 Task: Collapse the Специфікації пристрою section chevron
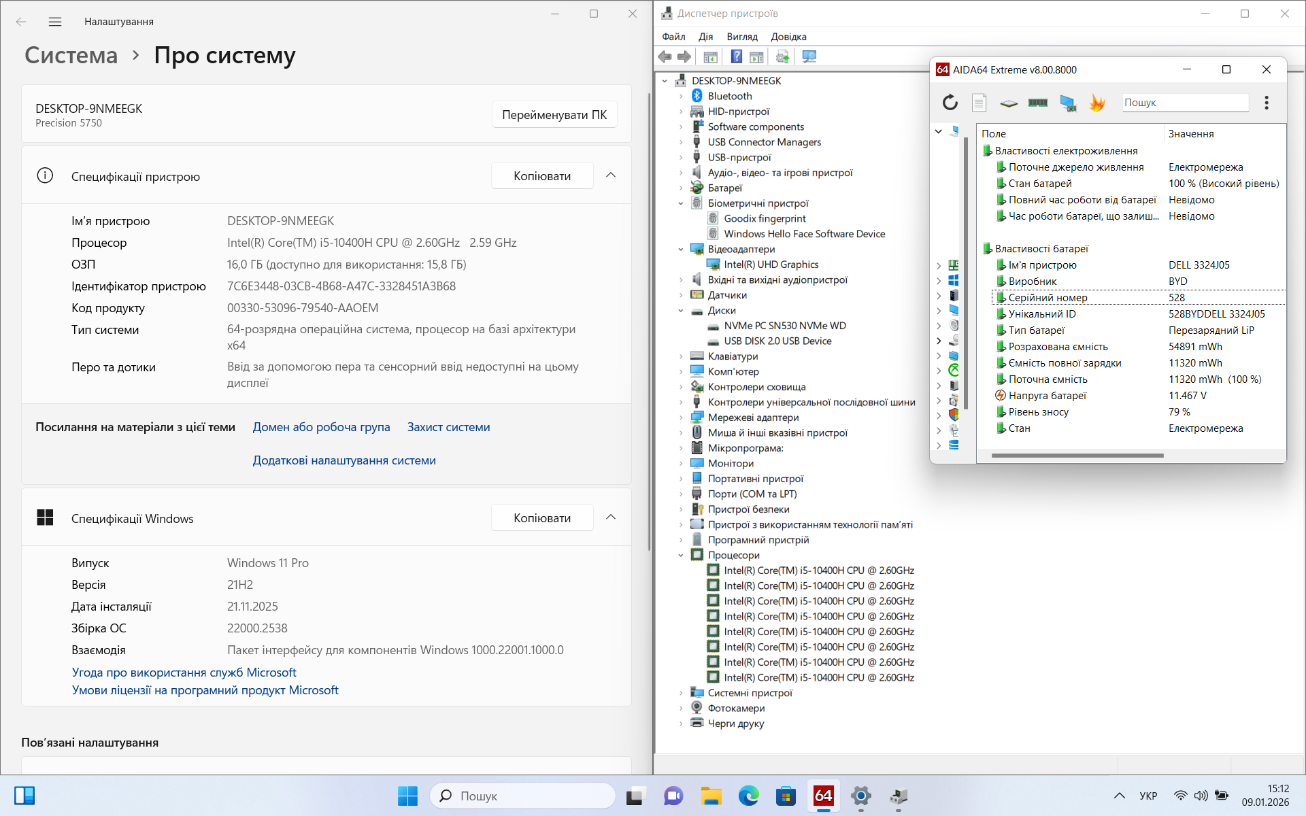pos(610,175)
